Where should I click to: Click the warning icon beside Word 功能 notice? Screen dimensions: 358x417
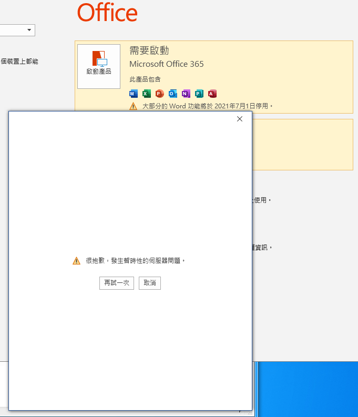133,106
